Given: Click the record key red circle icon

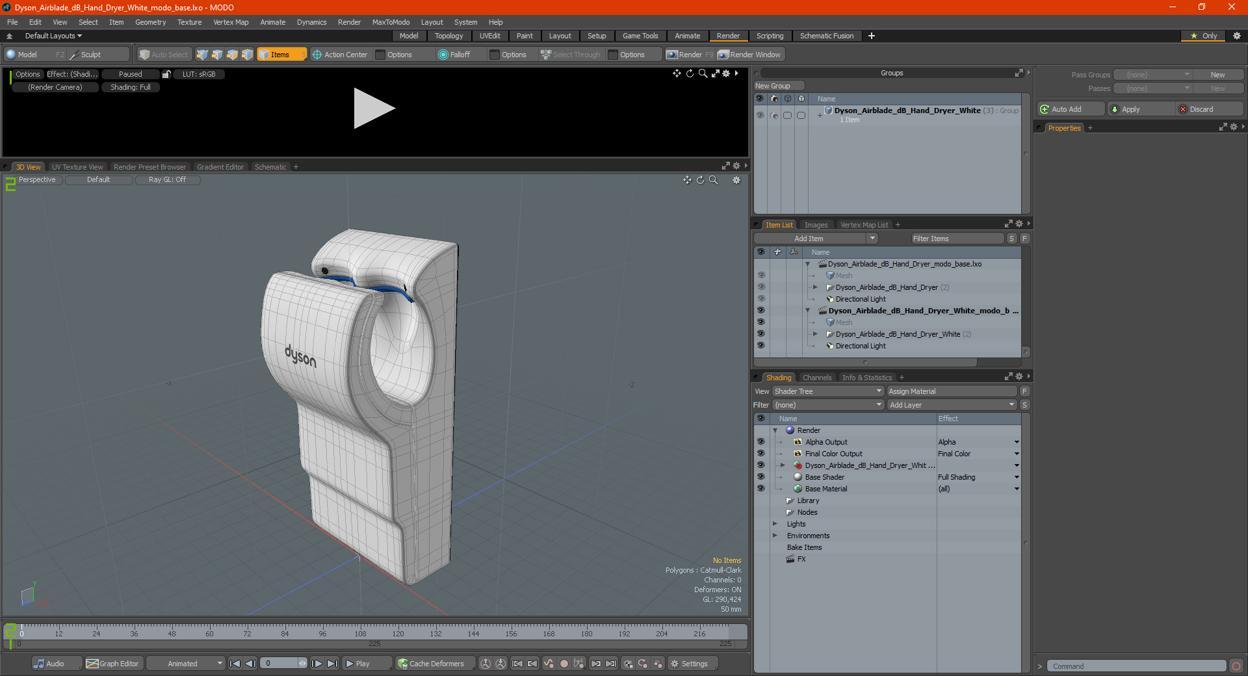Looking at the screenshot, I should pos(564,664).
